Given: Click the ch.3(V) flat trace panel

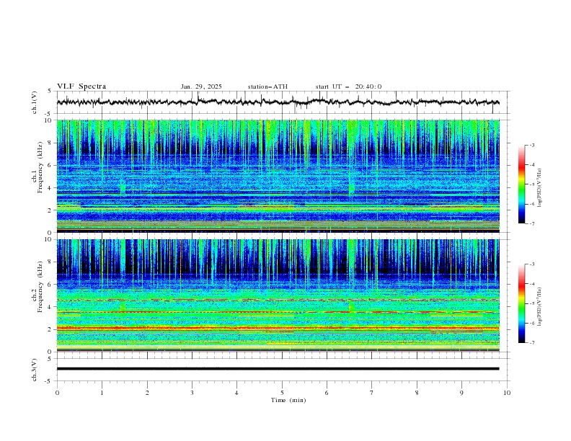Looking at the screenshot, I should coord(283,370).
